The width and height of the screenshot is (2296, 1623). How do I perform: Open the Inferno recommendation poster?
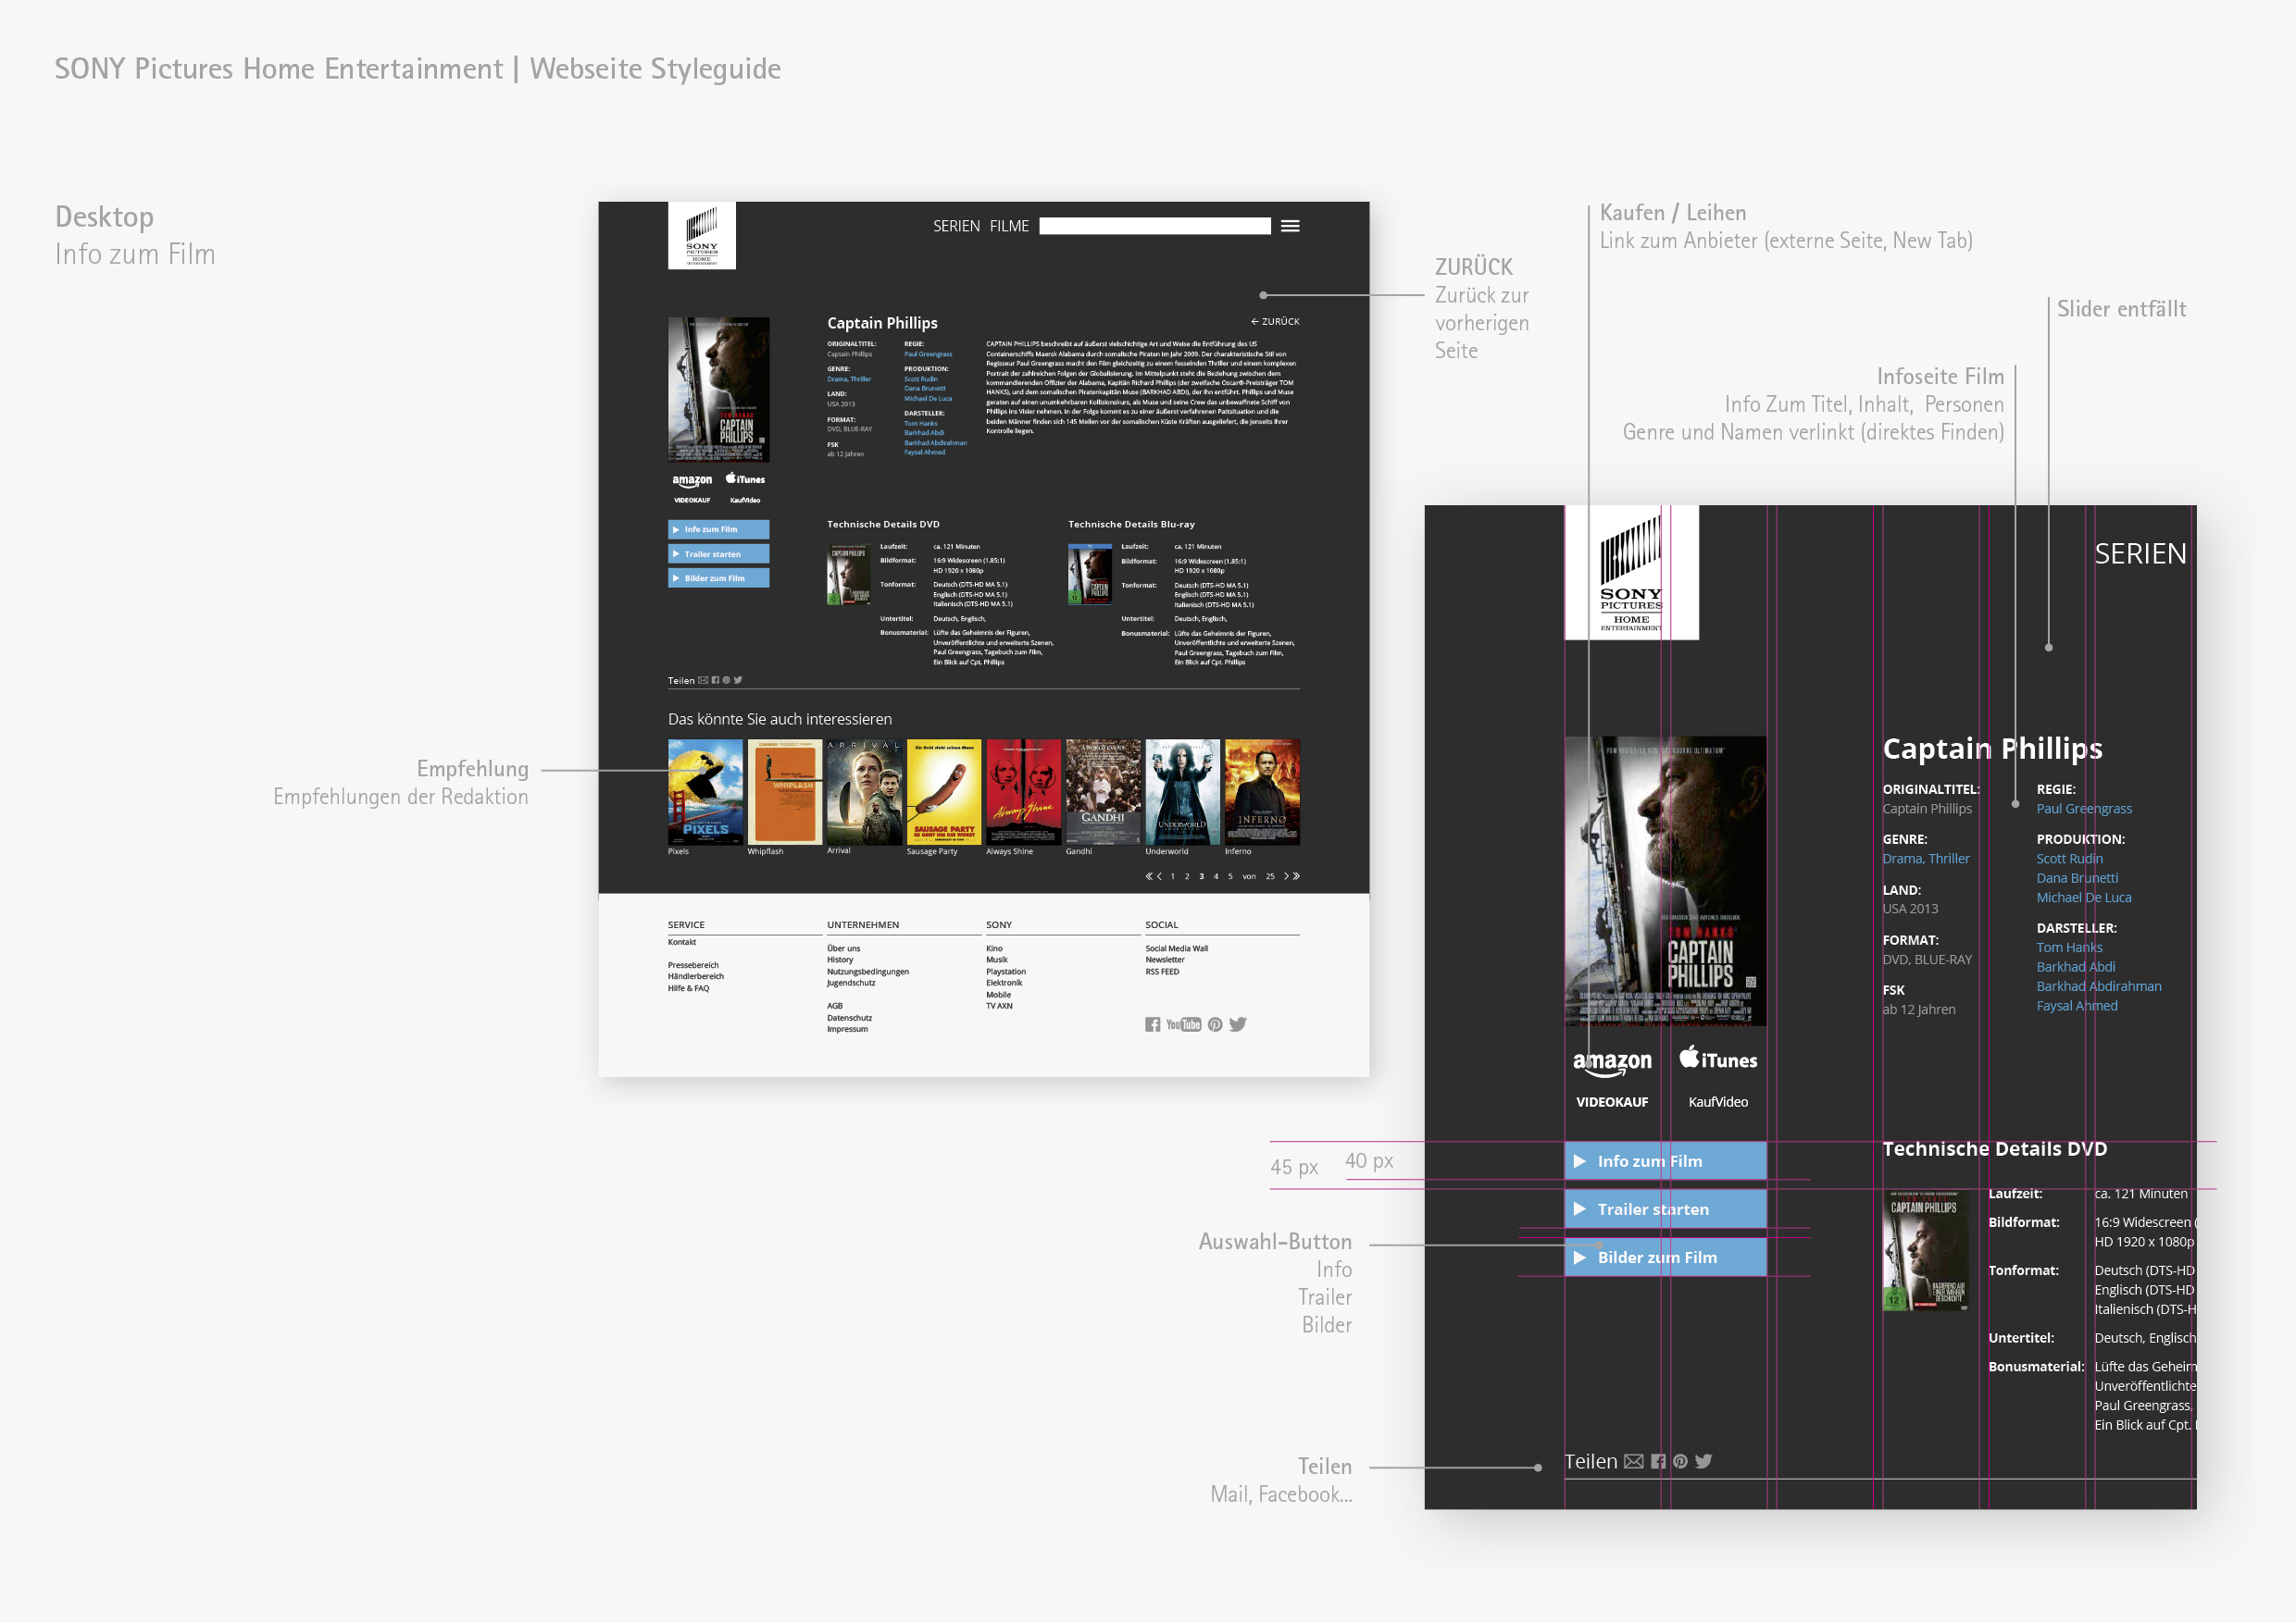point(1262,792)
